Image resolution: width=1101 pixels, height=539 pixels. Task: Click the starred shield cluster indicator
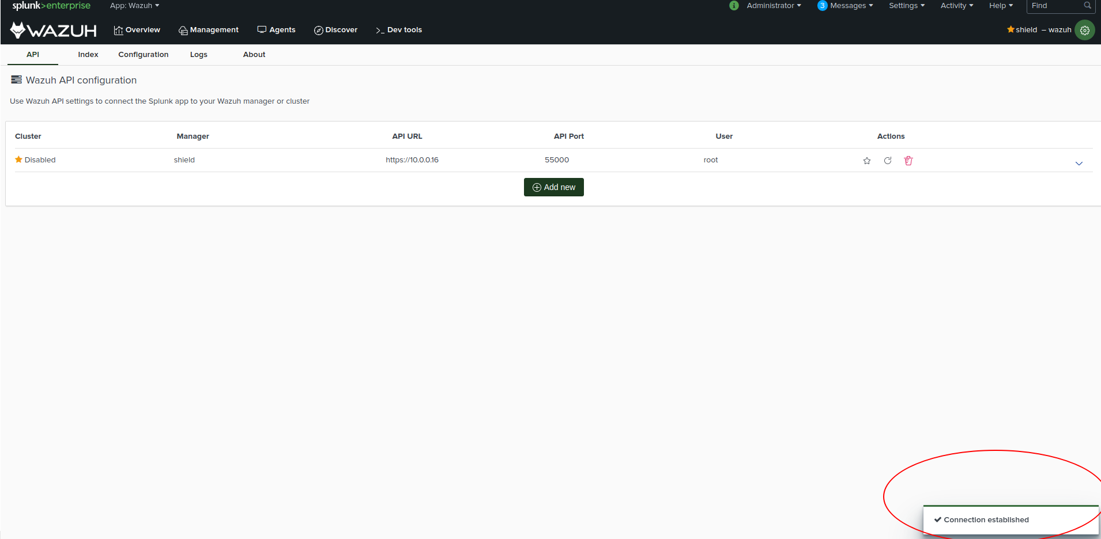1010,29
